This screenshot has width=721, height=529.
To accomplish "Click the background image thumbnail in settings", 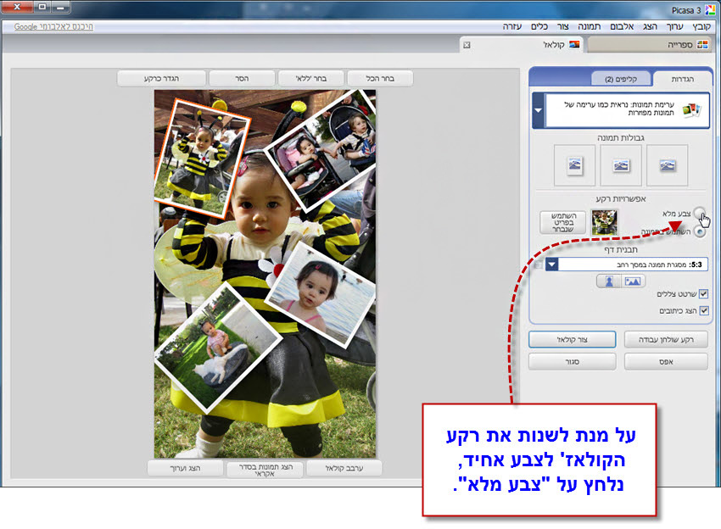I will click(604, 222).
